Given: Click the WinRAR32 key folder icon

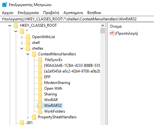Looking at the screenshot, I should point(40,106).
